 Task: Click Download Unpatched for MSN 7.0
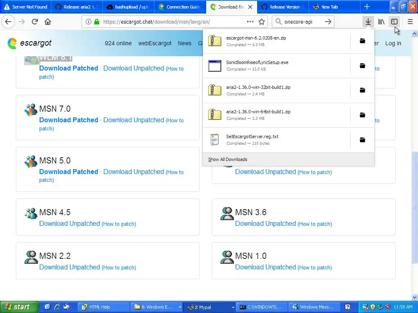pos(133,120)
